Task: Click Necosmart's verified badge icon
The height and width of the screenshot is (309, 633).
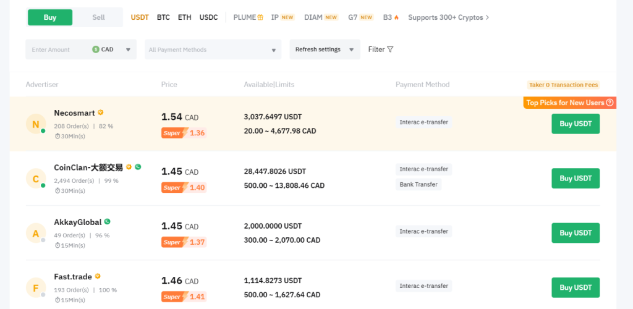Action: click(101, 113)
